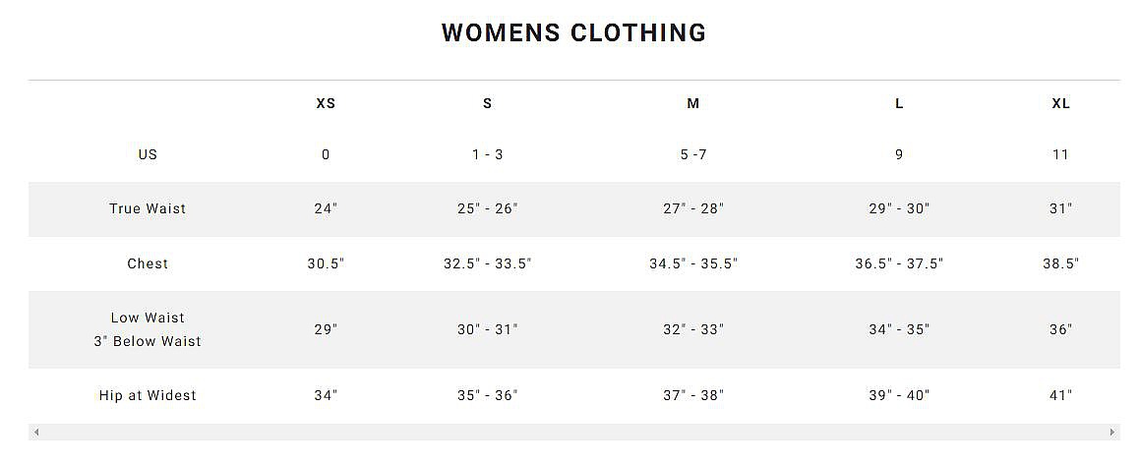Click the right scrollbar arrow

[1112, 433]
